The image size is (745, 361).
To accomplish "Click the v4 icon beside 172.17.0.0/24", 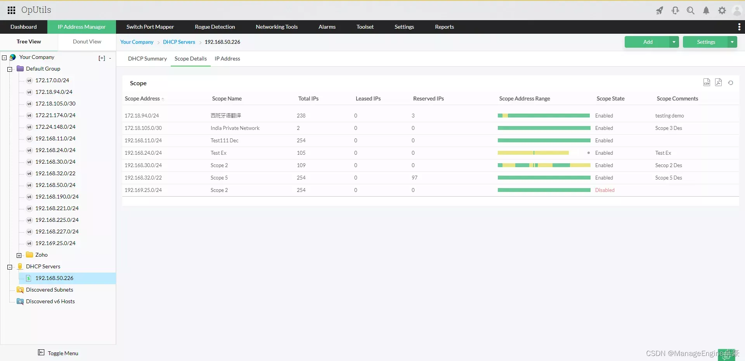I will pyautogui.click(x=29, y=81).
